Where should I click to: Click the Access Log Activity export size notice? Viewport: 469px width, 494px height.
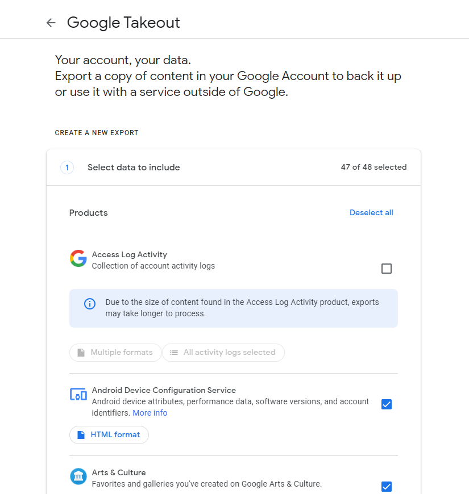click(x=234, y=308)
